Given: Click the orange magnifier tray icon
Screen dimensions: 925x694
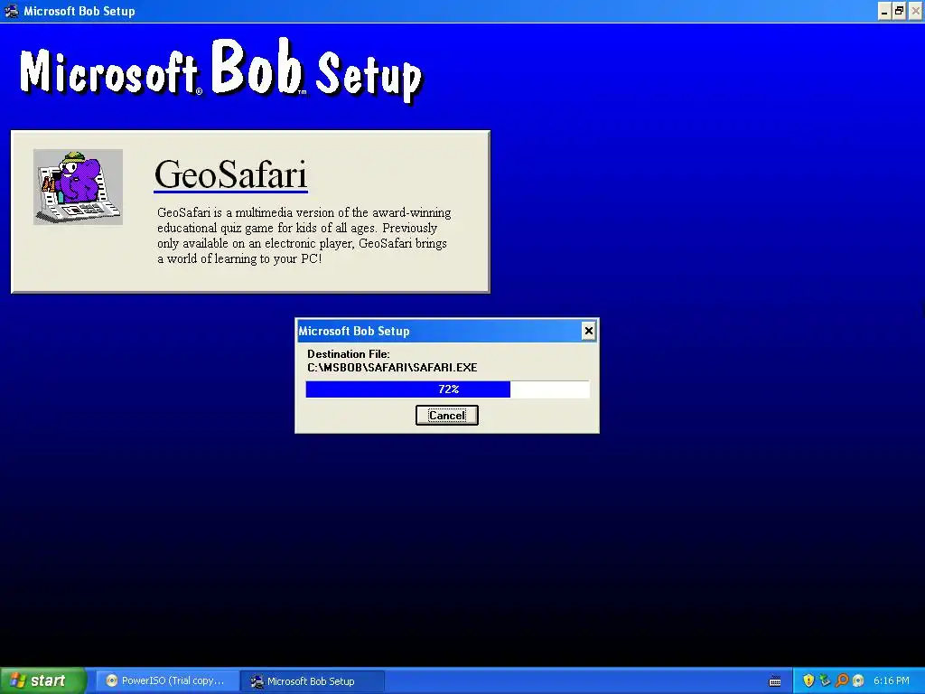Looking at the screenshot, I should [841, 680].
